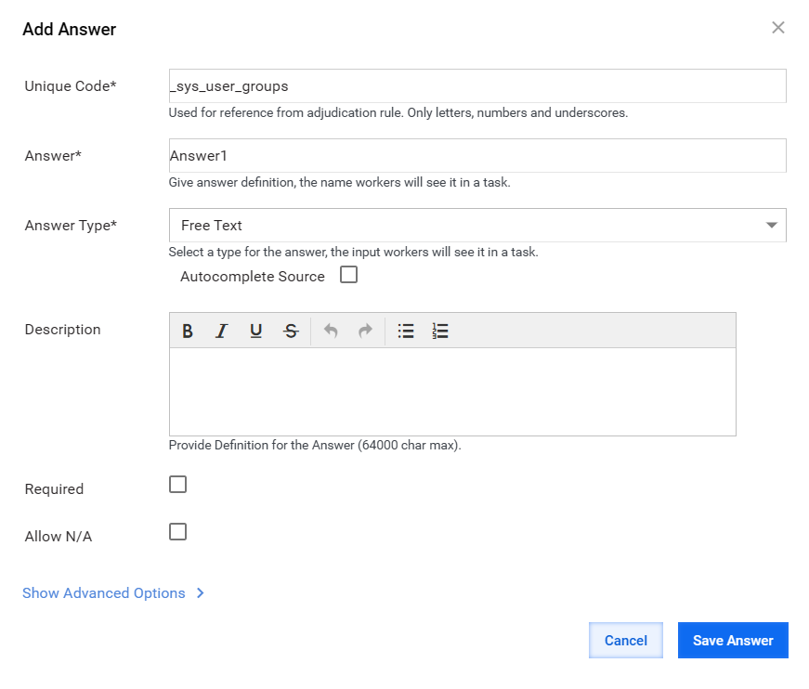The image size is (809, 689).
Task: Click hint 'Used for reference from adjudication rule'
Action: (398, 113)
